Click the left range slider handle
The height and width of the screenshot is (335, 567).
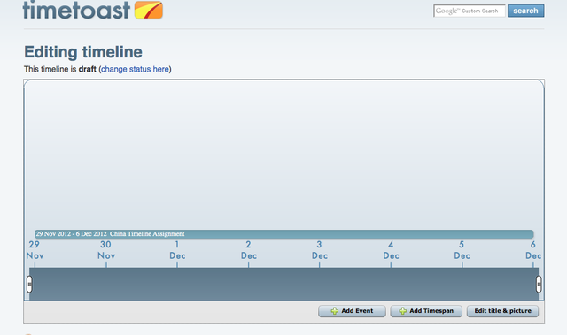(x=29, y=284)
